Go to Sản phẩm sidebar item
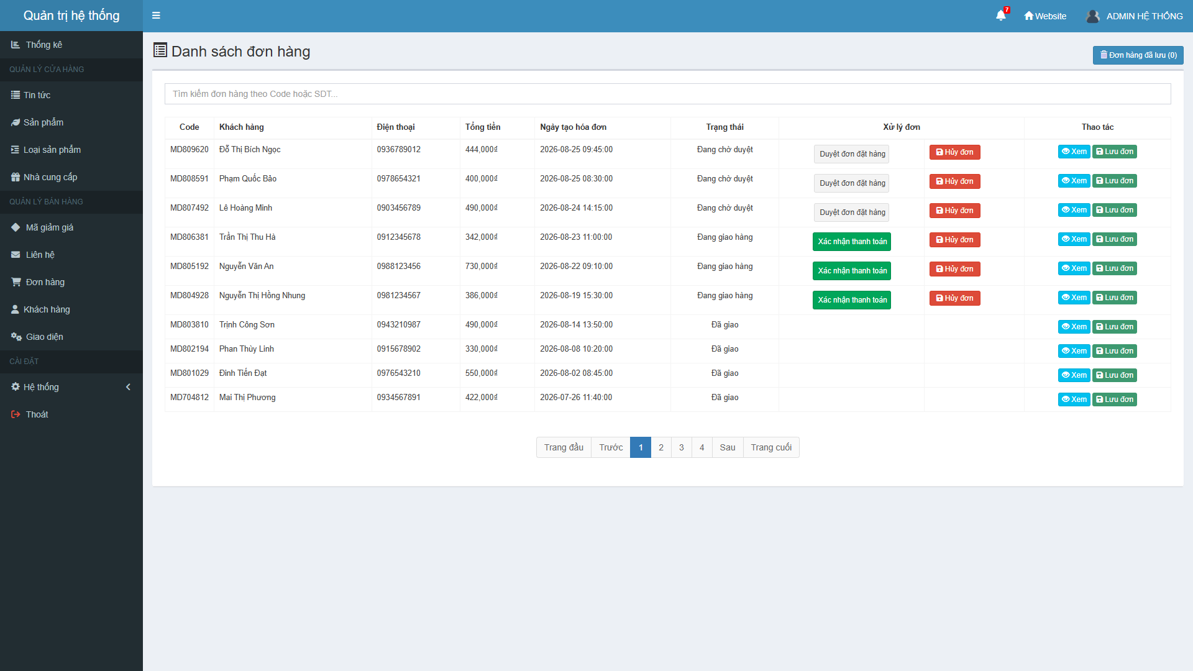 click(x=71, y=122)
